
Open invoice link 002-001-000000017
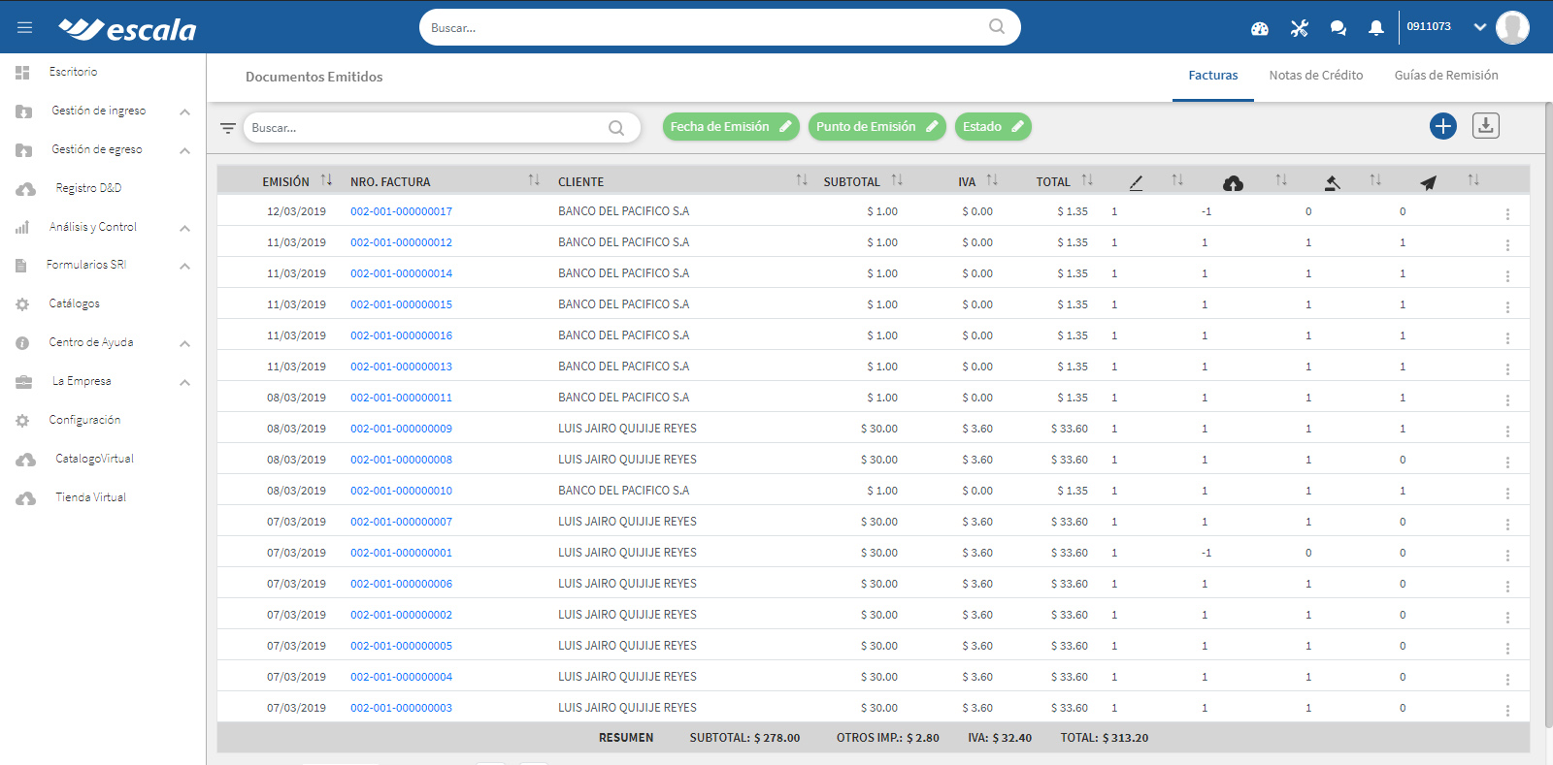[401, 211]
